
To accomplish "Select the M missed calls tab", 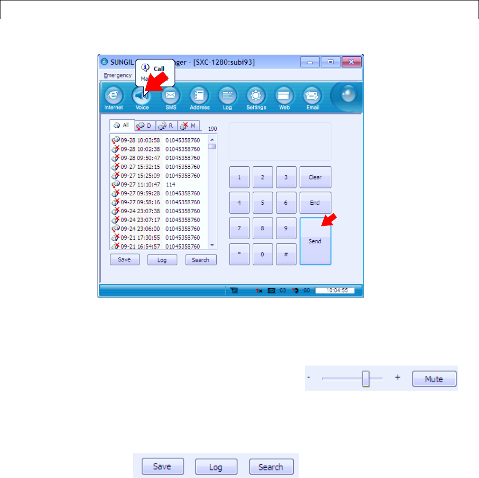I will click(x=188, y=126).
